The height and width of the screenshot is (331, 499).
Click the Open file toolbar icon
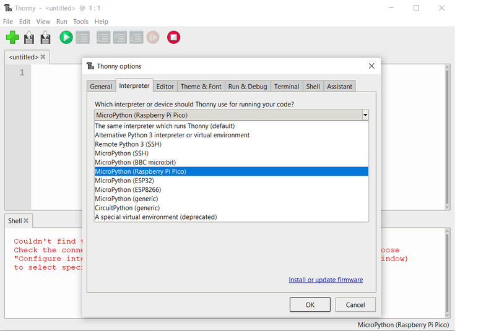(29, 37)
